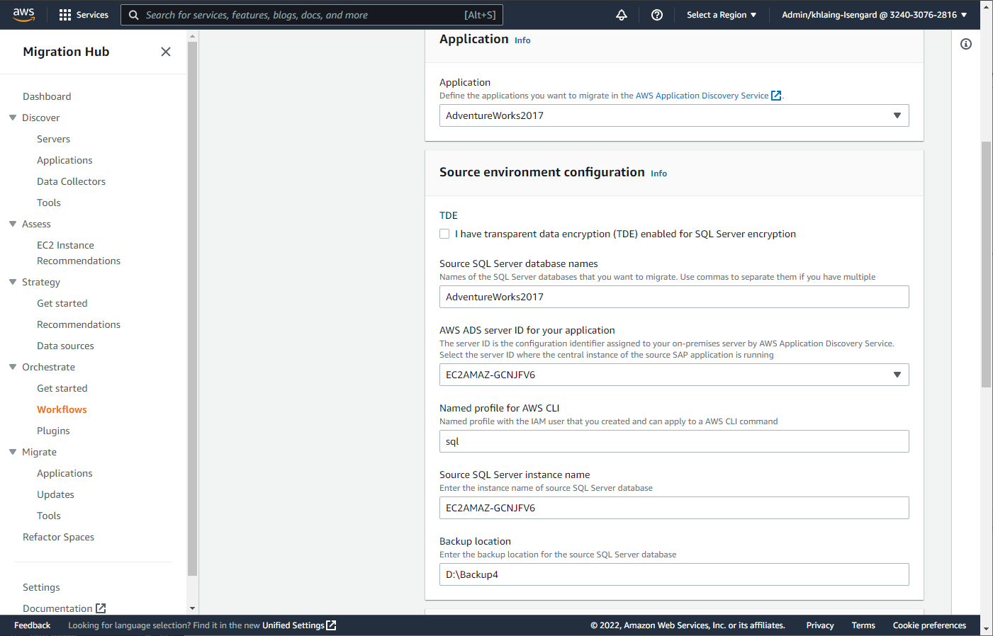Open Tools under Discover
The height and width of the screenshot is (636, 993).
49,203
